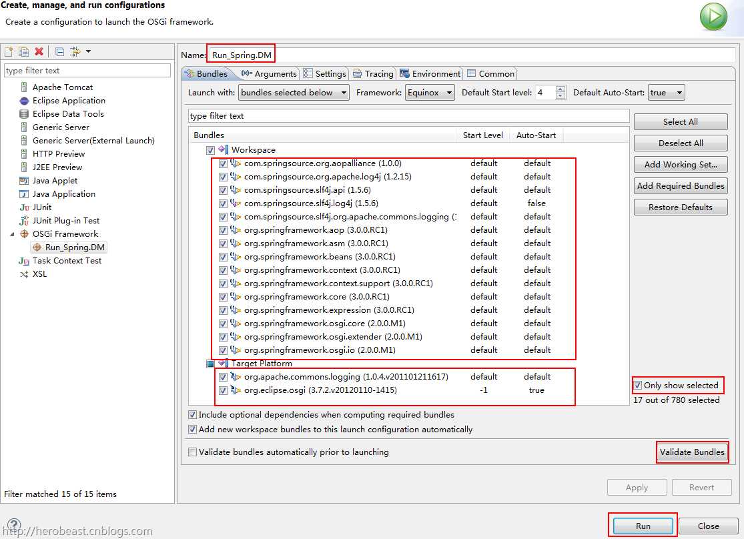
Task: Click the New launch configuration icon
Action: [x=9, y=52]
